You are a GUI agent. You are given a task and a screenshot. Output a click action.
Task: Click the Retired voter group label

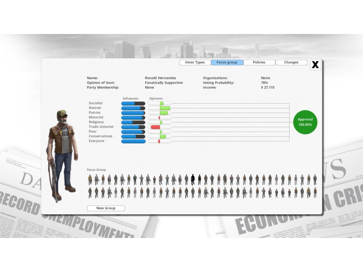[x=95, y=108]
